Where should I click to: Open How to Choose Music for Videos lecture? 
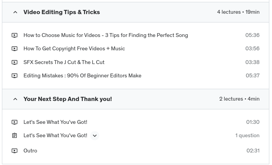[x=105, y=35]
